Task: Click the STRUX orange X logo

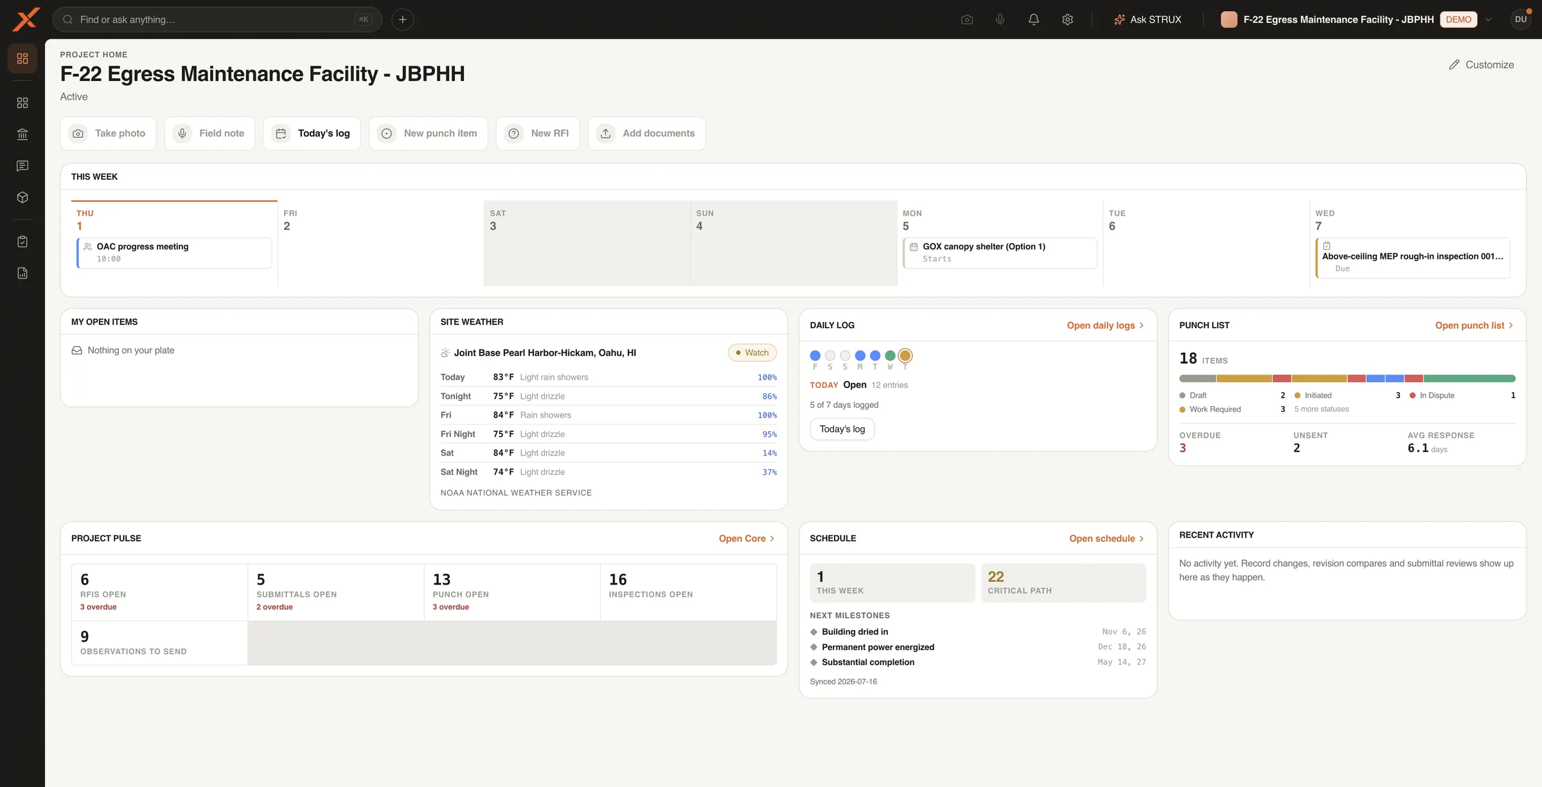Action: [26, 19]
